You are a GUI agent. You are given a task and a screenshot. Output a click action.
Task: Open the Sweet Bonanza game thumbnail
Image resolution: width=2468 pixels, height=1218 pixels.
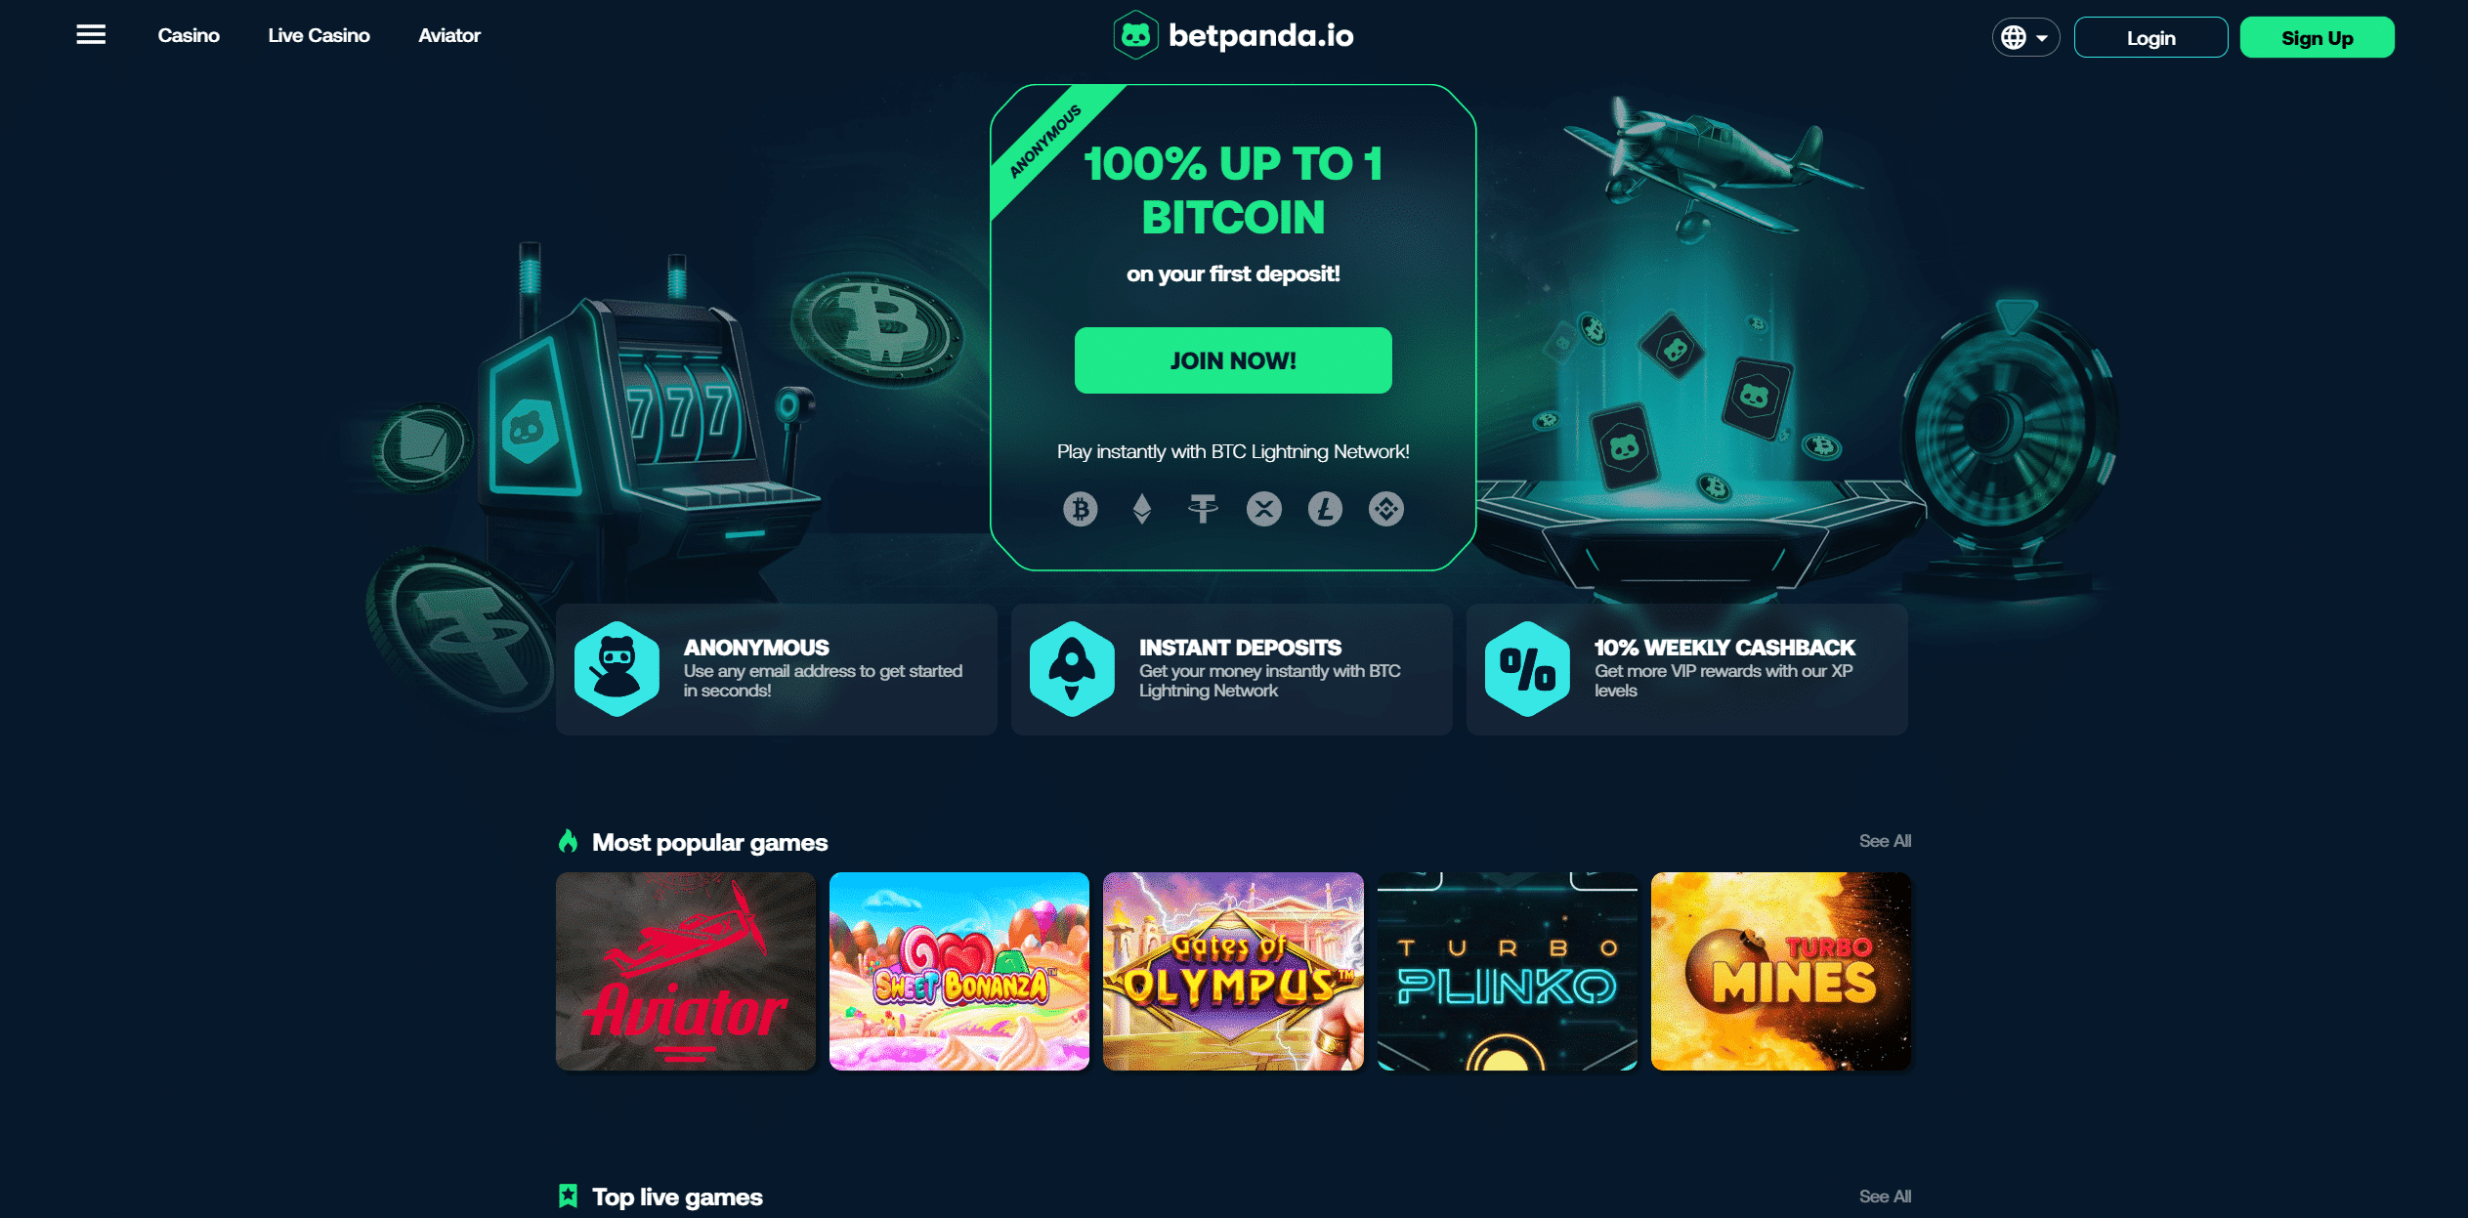point(958,971)
